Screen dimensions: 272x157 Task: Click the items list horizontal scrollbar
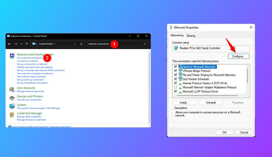coord(207,95)
